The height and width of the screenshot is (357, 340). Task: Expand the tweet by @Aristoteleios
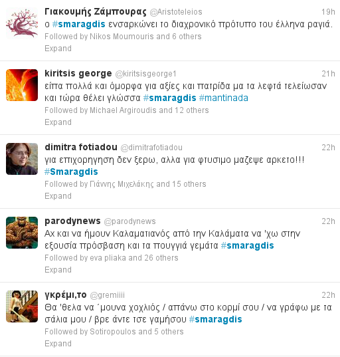(58, 49)
